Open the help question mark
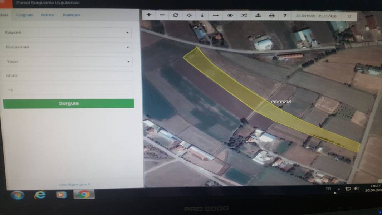Image resolution: width=382 pixels, height=215 pixels. click(x=285, y=15)
